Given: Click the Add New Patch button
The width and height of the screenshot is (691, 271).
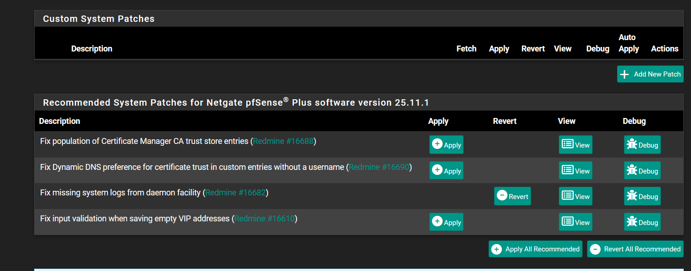Looking at the screenshot, I should click(650, 74).
